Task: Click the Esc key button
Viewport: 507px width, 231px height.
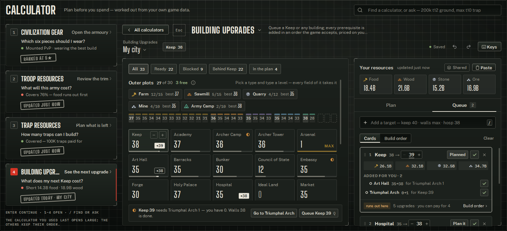Action: point(179,30)
